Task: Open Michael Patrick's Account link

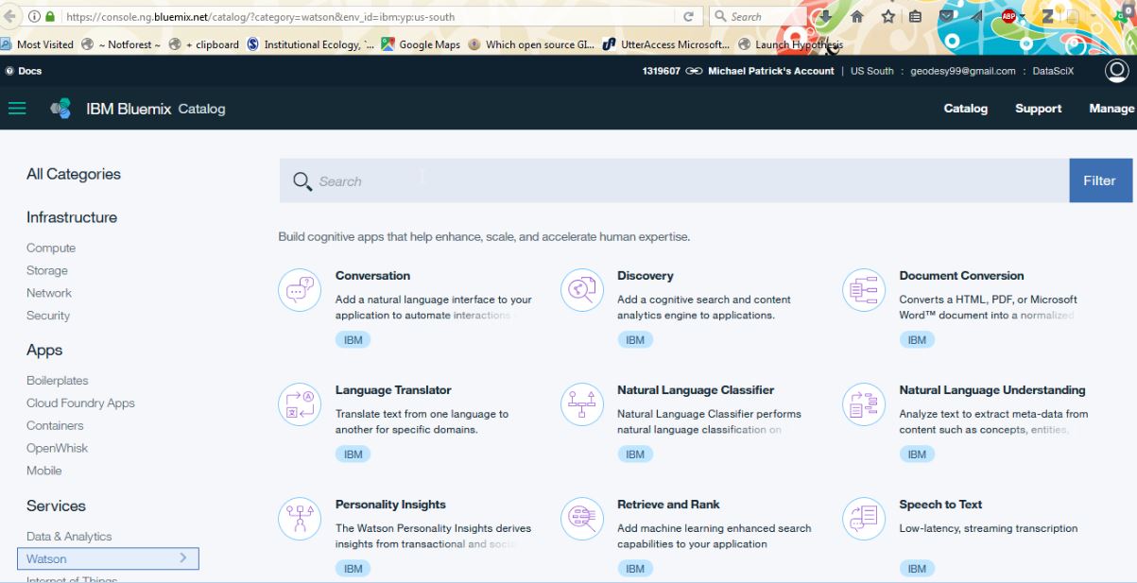Action: pyautogui.click(x=770, y=71)
